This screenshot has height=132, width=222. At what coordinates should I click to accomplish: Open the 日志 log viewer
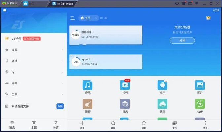click(x=125, y=104)
